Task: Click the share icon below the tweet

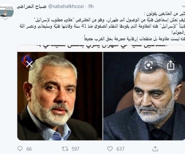Action: (155, 148)
